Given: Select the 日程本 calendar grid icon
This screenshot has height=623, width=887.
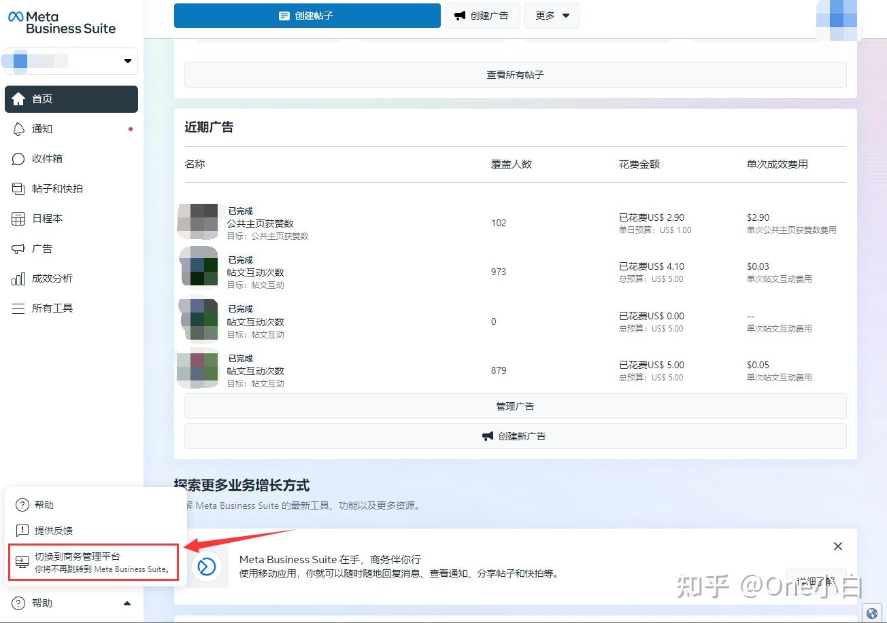Looking at the screenshot, I should pos(18,219).
